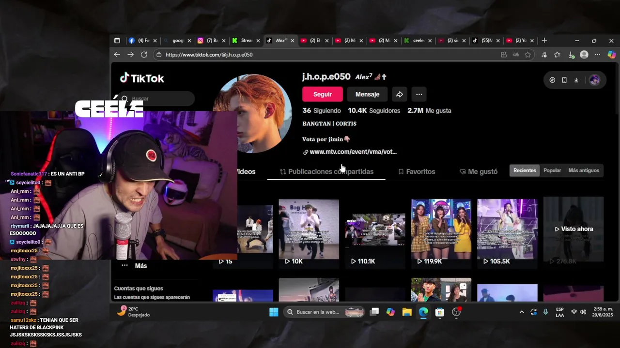The image size is (620, 348).
Task: Open video thumbnail with 105.5K views
Action: [x=507, y=233]
